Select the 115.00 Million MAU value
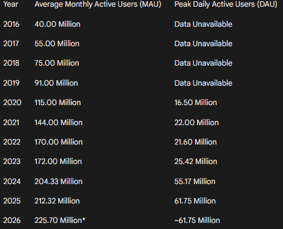 point(58,103)
